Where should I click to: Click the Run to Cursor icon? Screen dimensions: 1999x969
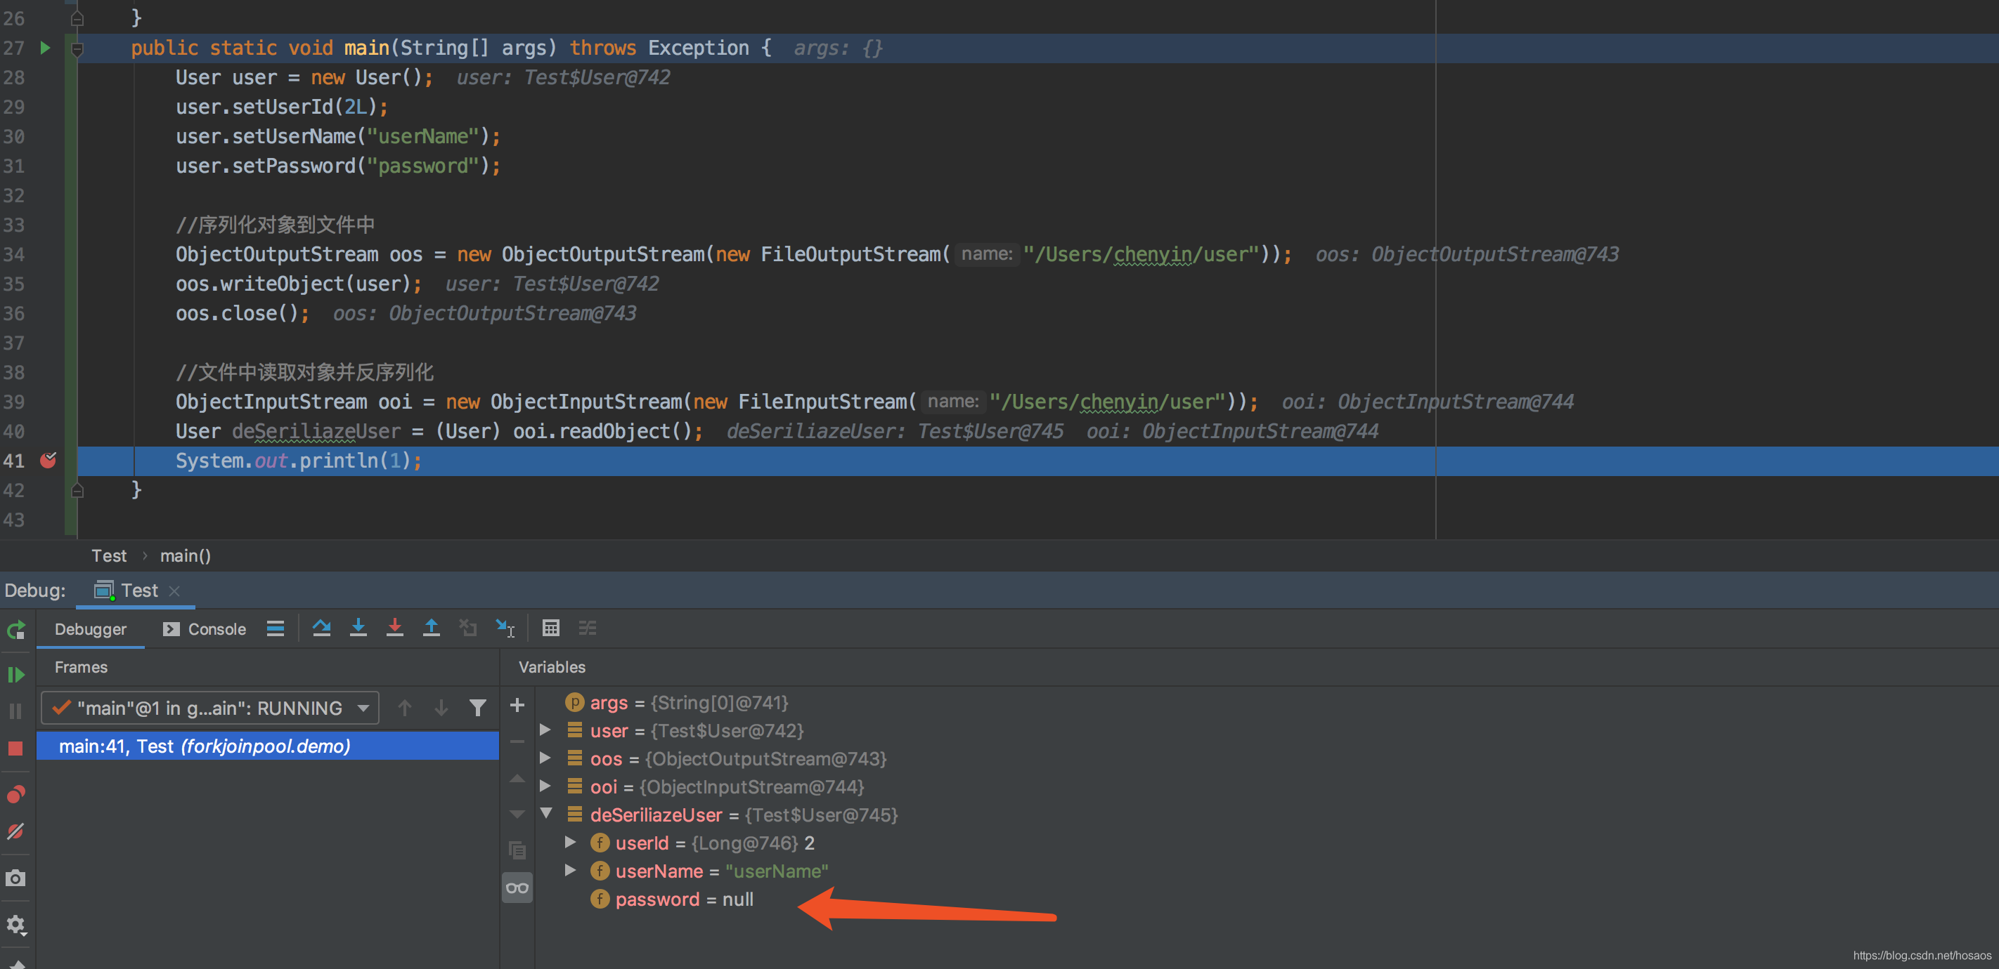tap(505, 628)
